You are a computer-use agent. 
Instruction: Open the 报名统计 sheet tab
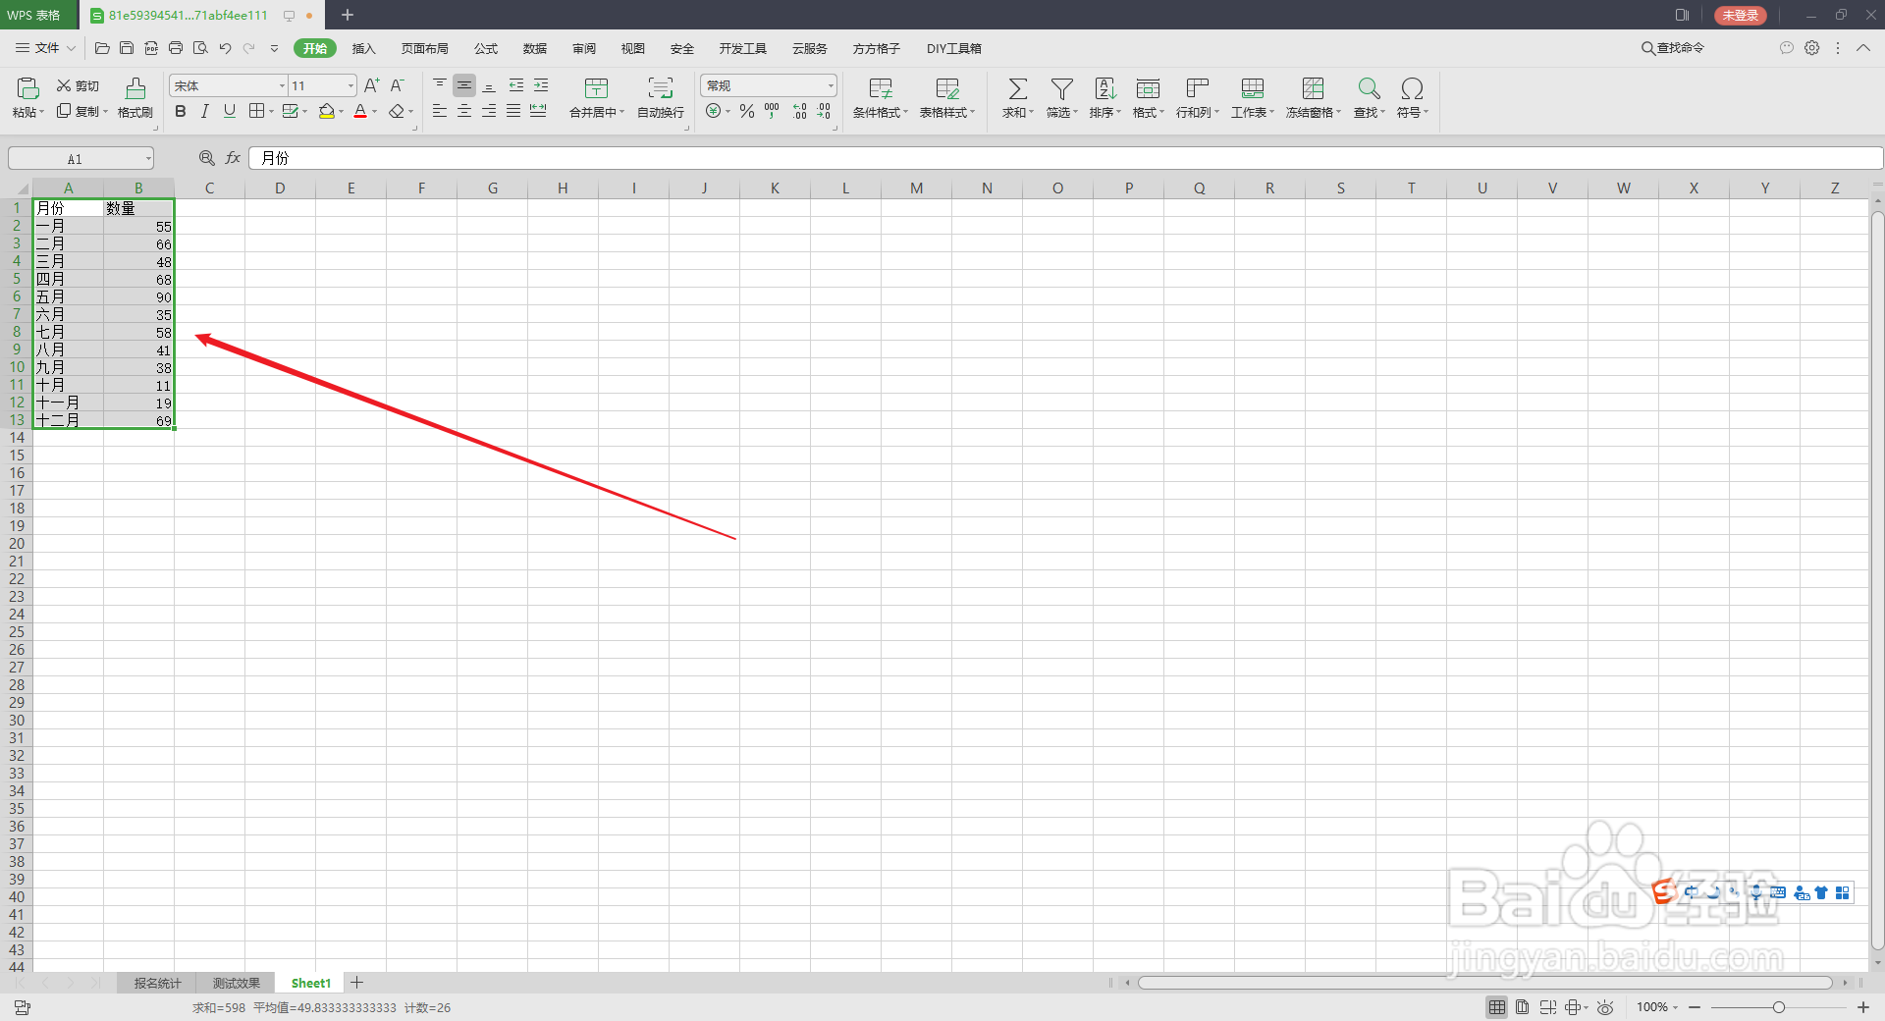click(x=157, y=983)
